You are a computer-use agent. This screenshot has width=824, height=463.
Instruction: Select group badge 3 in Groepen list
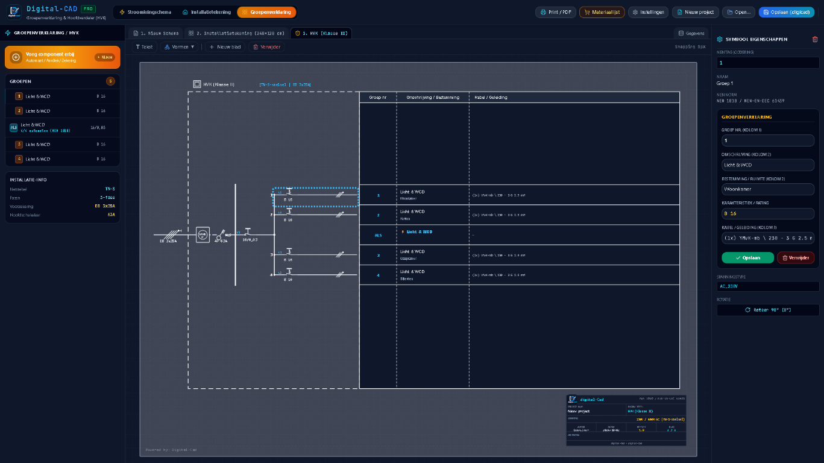(19, 145)
